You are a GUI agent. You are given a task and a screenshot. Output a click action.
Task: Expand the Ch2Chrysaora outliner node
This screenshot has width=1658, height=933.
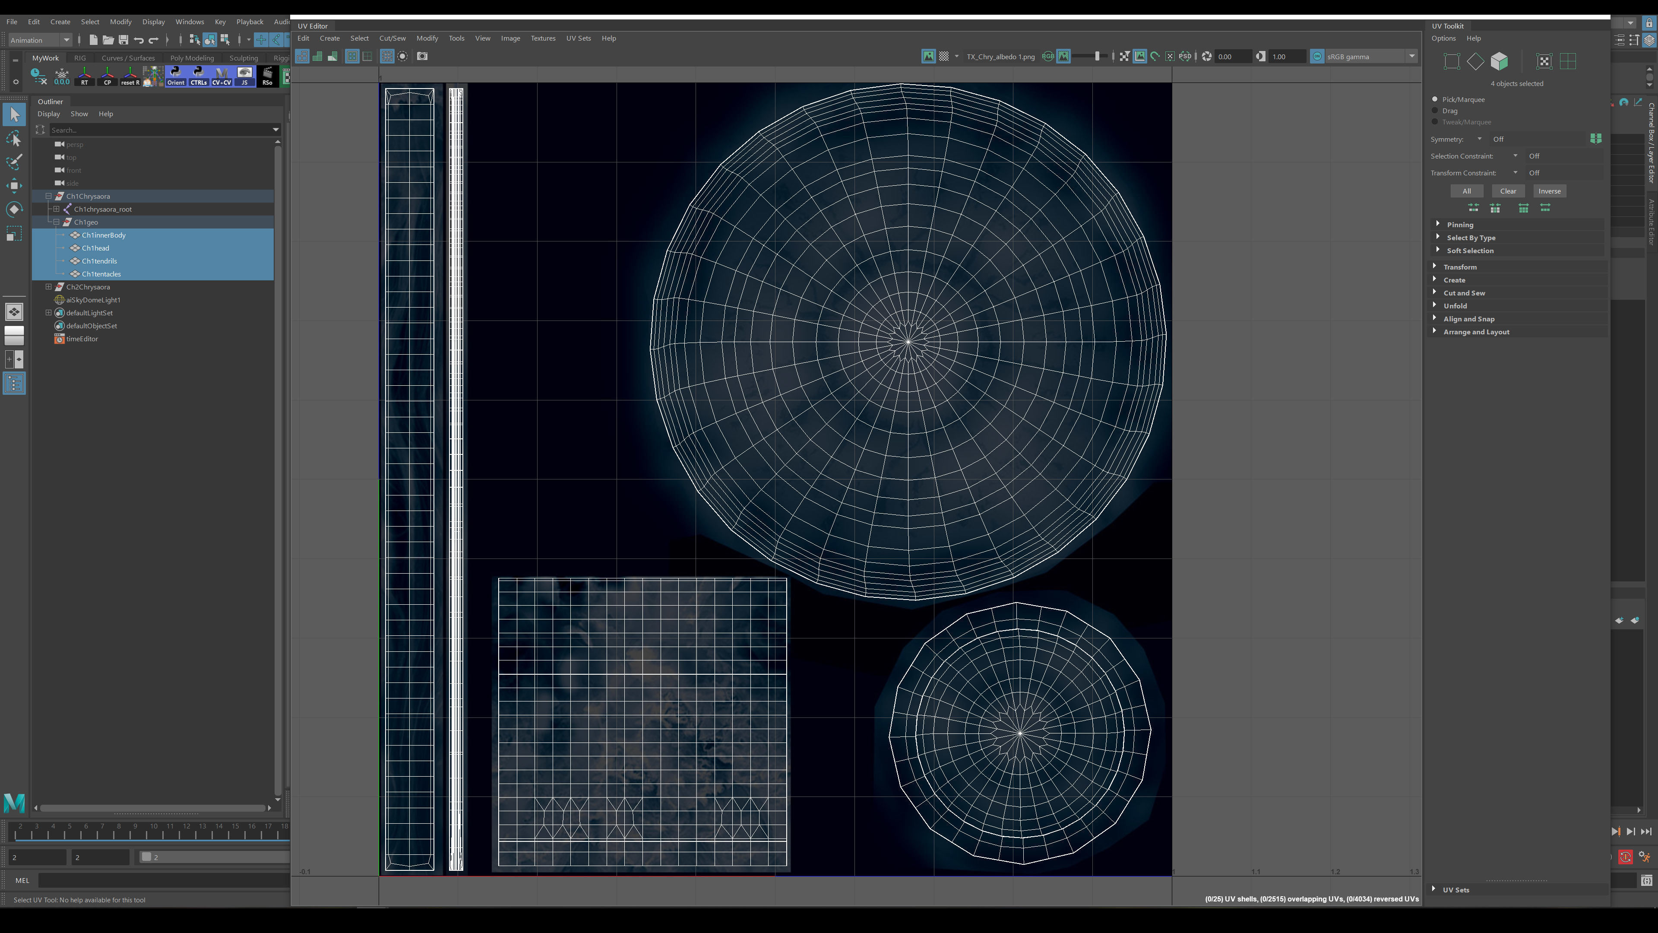point(48,287)
